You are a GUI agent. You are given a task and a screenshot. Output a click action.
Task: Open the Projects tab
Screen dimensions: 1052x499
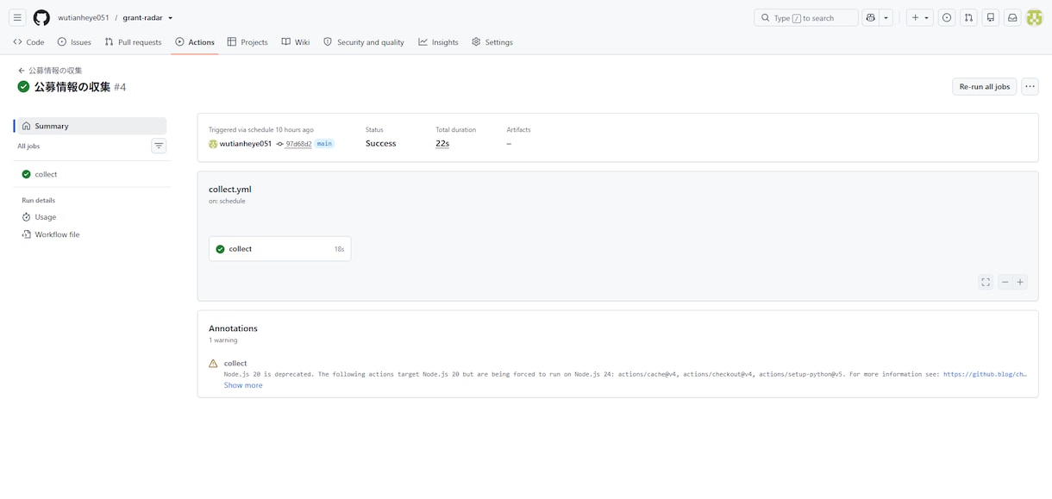247,41
